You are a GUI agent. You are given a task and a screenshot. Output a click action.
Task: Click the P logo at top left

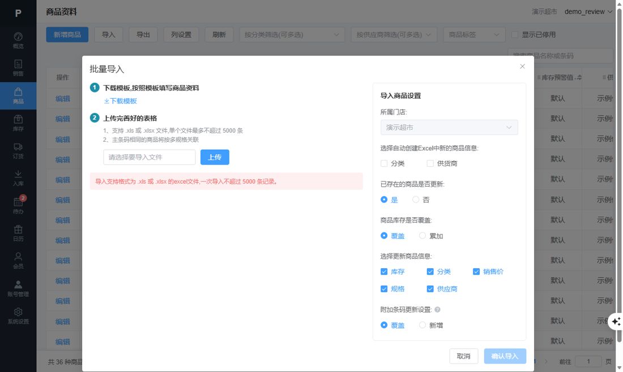pos(18,14)
